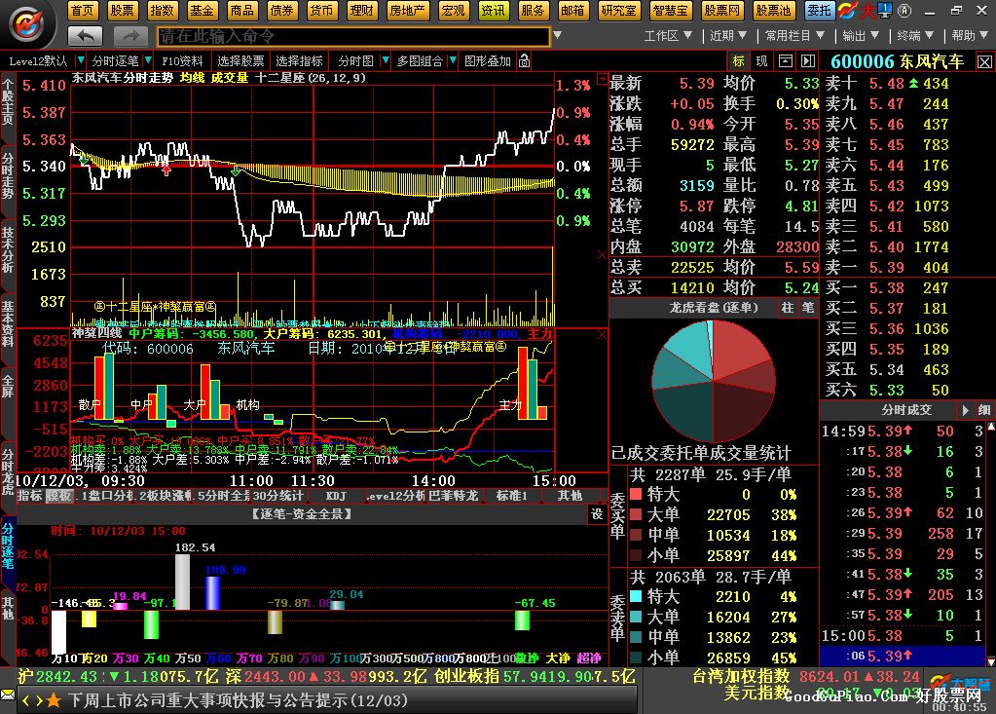Switch to the 基本资料 sidebar tab
996x714 pixels.
click(8, 323)
